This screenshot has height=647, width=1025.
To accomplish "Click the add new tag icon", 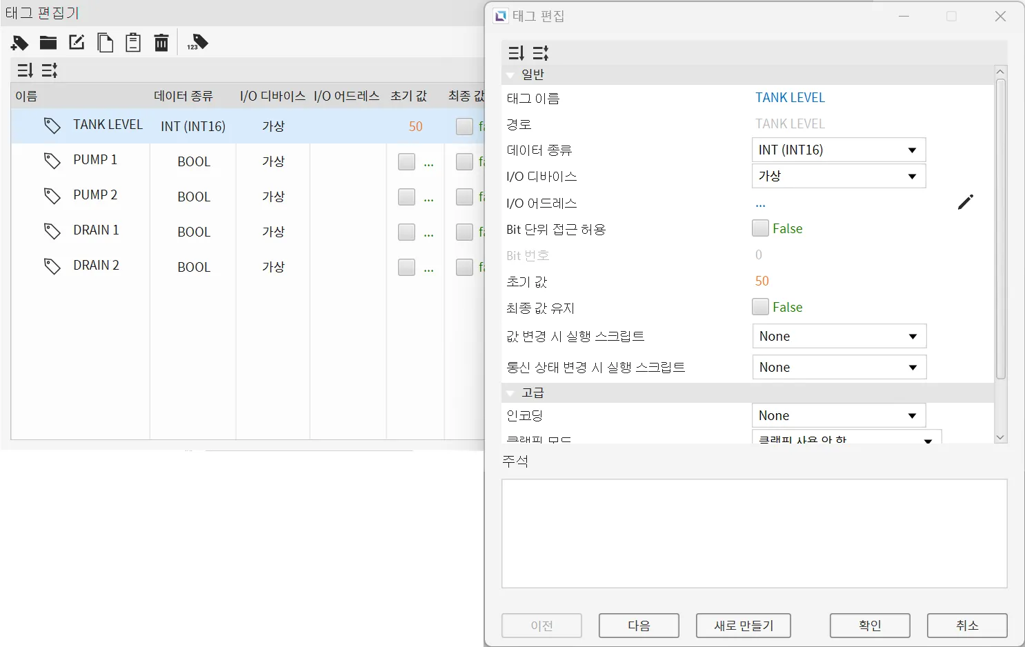I will pyautogui.click(x=19, y=43).
